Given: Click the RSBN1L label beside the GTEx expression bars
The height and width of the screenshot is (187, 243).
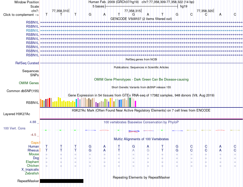Looking at the screenshot, I should [32, 103].
